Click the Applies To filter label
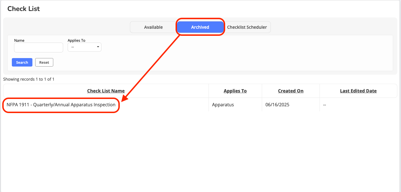The height and width of the screenshot is (192, 401). [76, 40]
